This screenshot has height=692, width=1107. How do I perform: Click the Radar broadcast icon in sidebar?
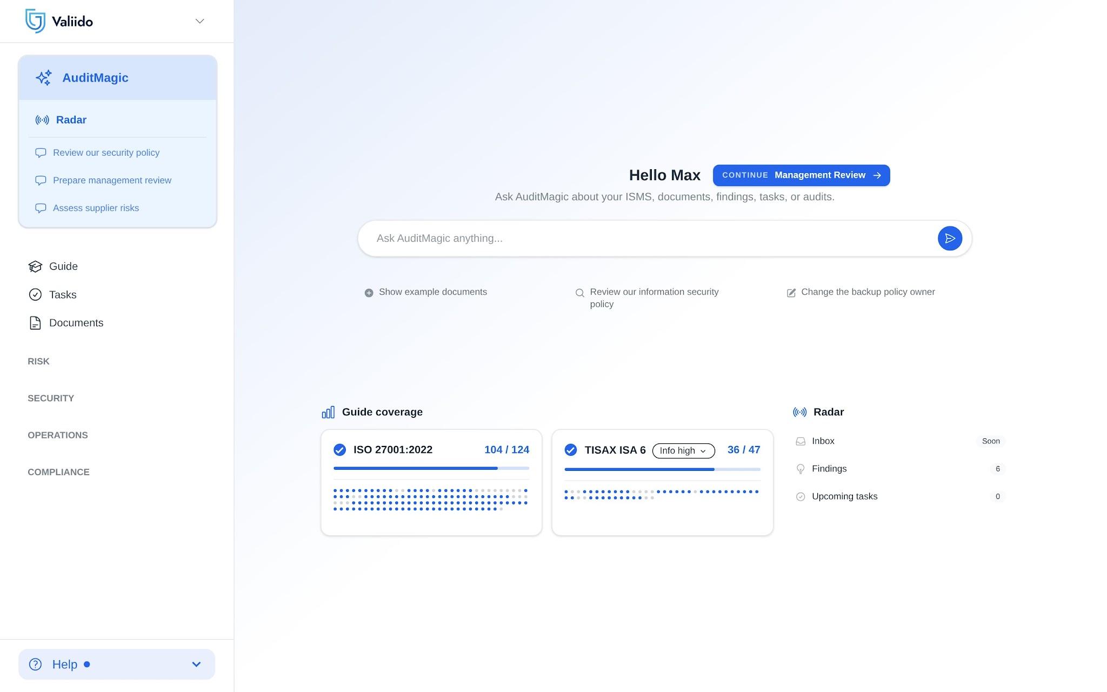(x=42, y=120)
